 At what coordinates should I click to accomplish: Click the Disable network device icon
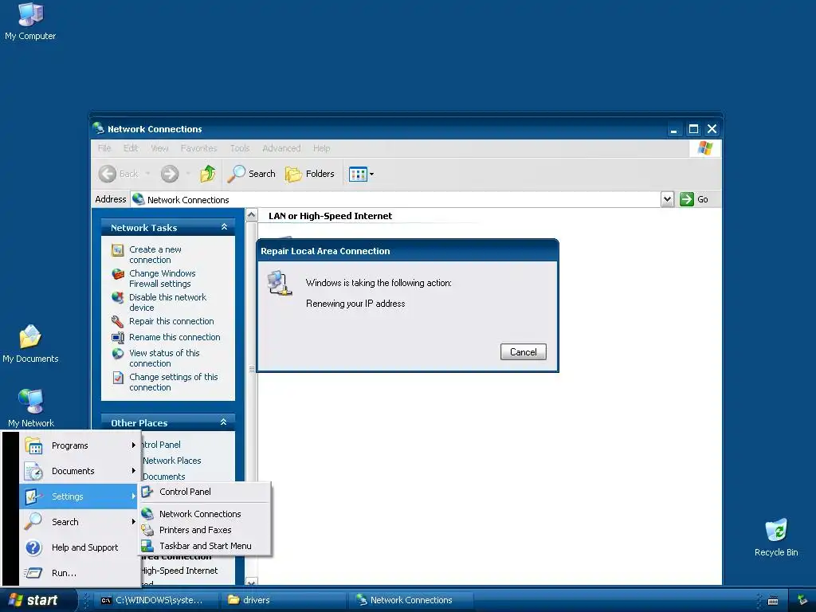118,298
